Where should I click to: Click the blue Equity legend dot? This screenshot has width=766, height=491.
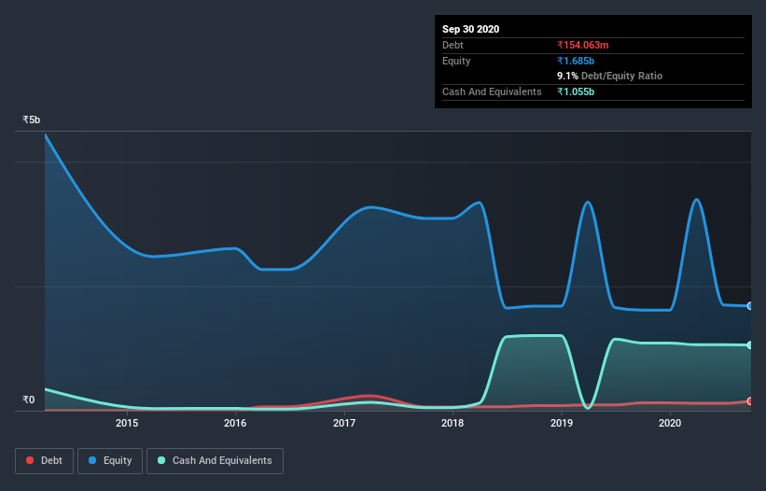coord(92,460)
